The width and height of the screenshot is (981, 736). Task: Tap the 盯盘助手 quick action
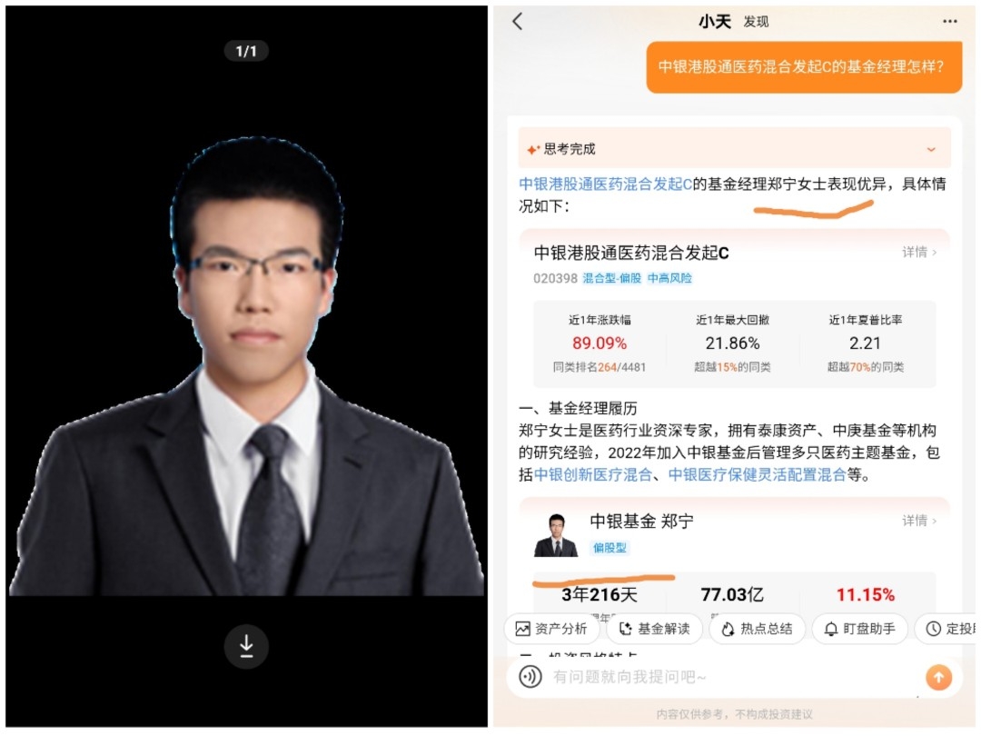[x=859, y=629]
